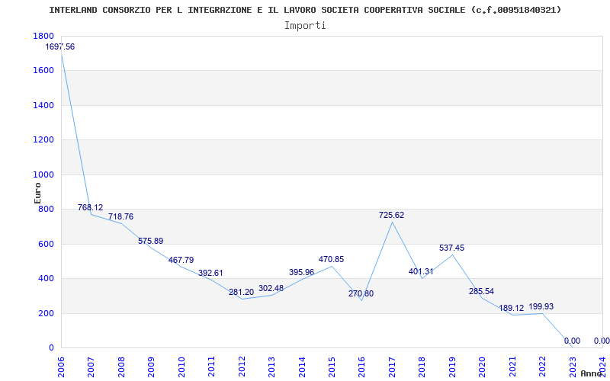Viewport: 610px width, 381px height.
Task: Click the 1600 y-axis tick label
Action: coord(43,70)
